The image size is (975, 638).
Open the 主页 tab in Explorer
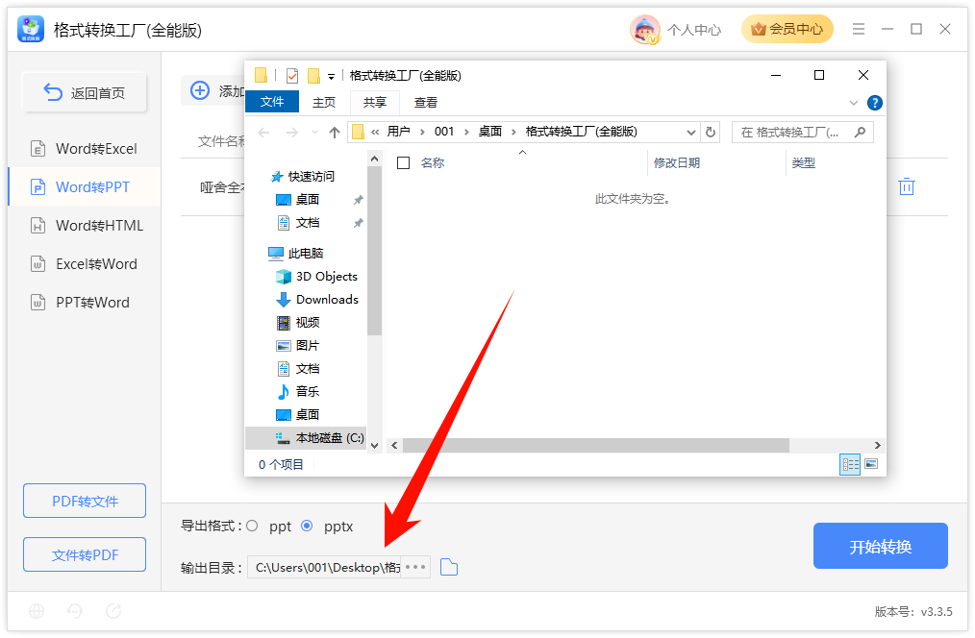coord(324,102)
